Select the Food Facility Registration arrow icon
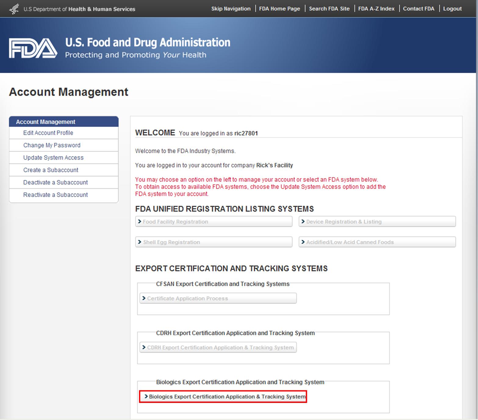 point(139,221)
